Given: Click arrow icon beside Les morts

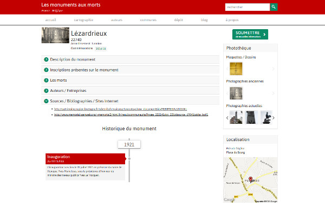Looking at the screenshot, I should coord(46,80).
